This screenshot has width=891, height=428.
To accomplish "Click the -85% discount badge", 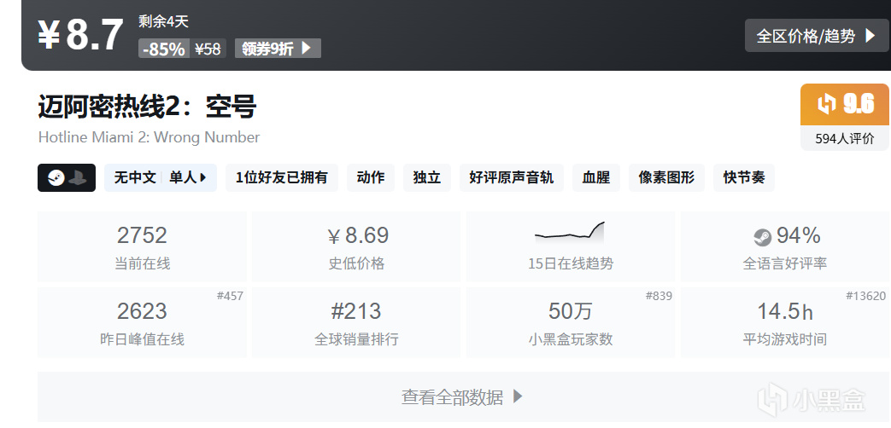I will [164, 49].
